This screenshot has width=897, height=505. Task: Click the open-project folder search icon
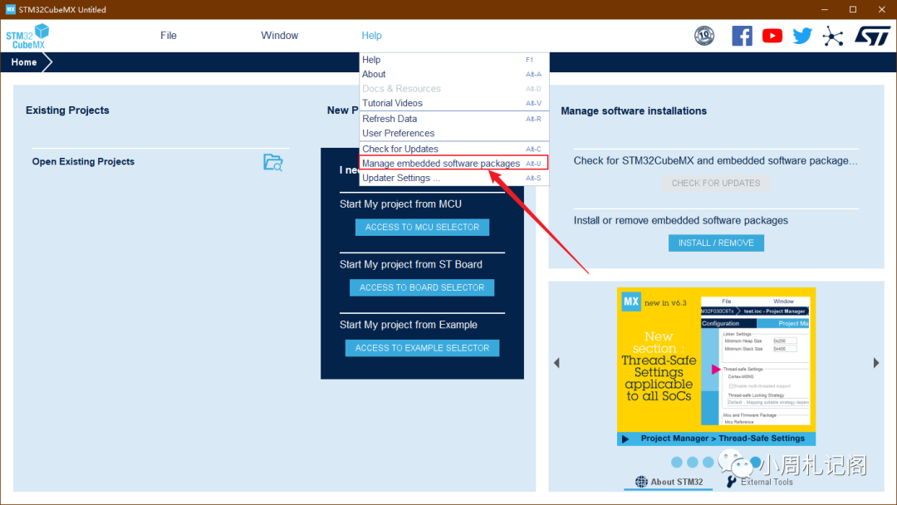tap(273, 163)
